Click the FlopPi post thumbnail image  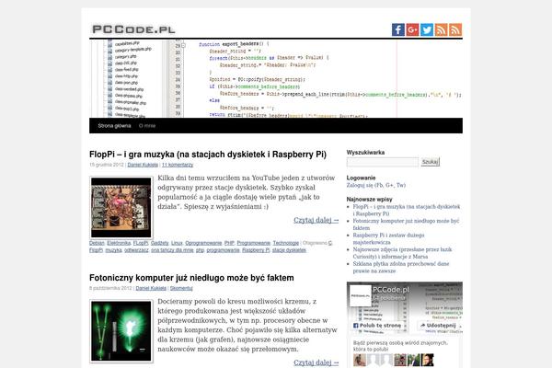point(121,207)
